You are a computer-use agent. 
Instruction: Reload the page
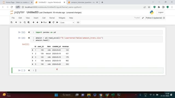coord(12,7)
